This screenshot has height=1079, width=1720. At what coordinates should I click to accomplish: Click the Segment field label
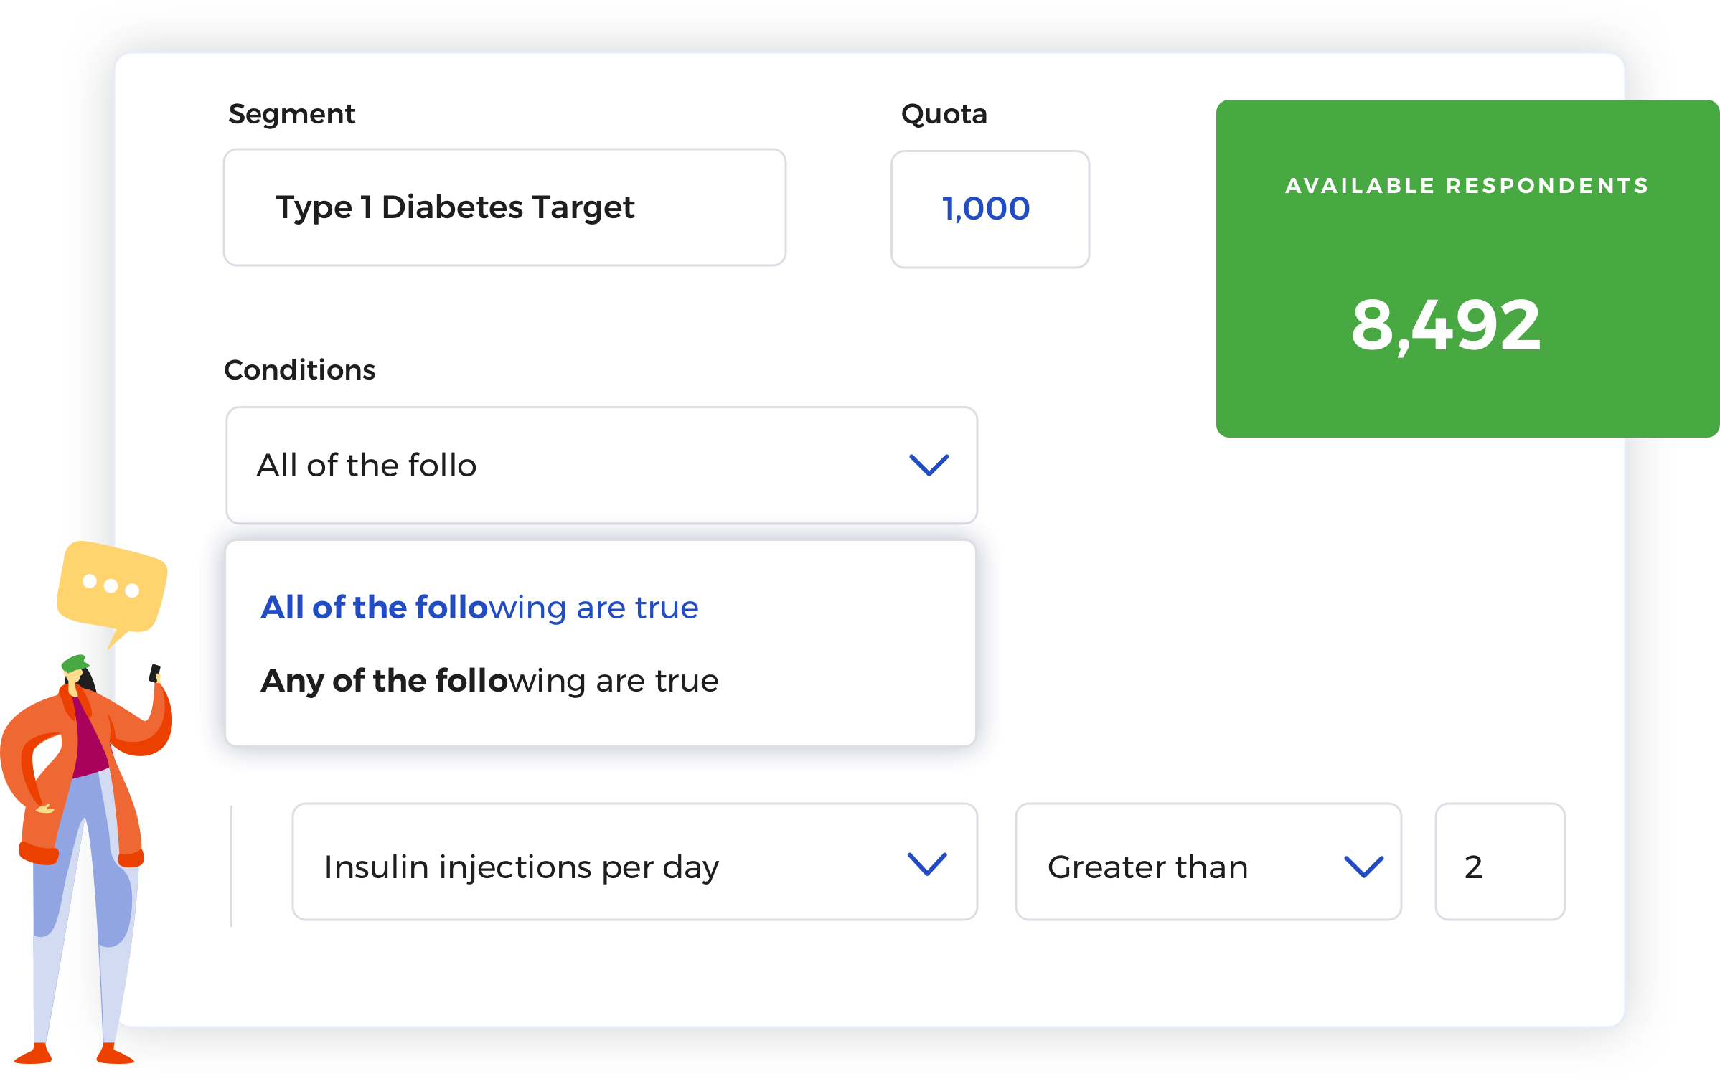291,114
